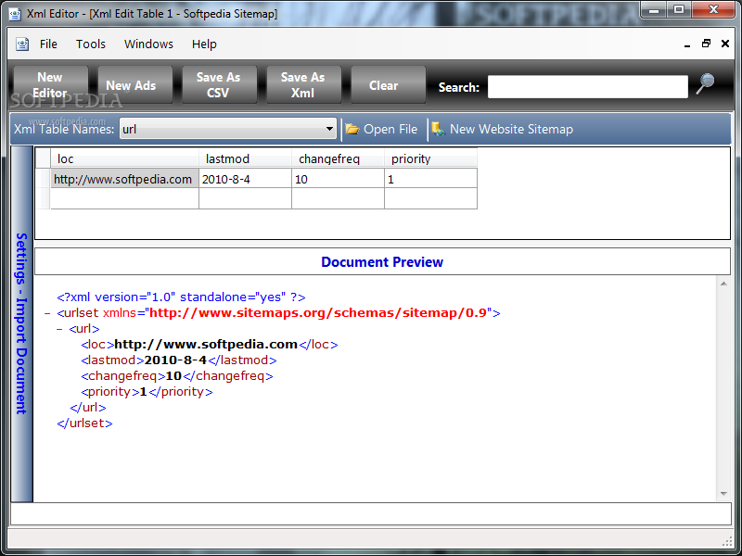Select the priority cell with value 1
This screenshot has height=556, width=742.
pyautogui.click(x=430, y=179)
